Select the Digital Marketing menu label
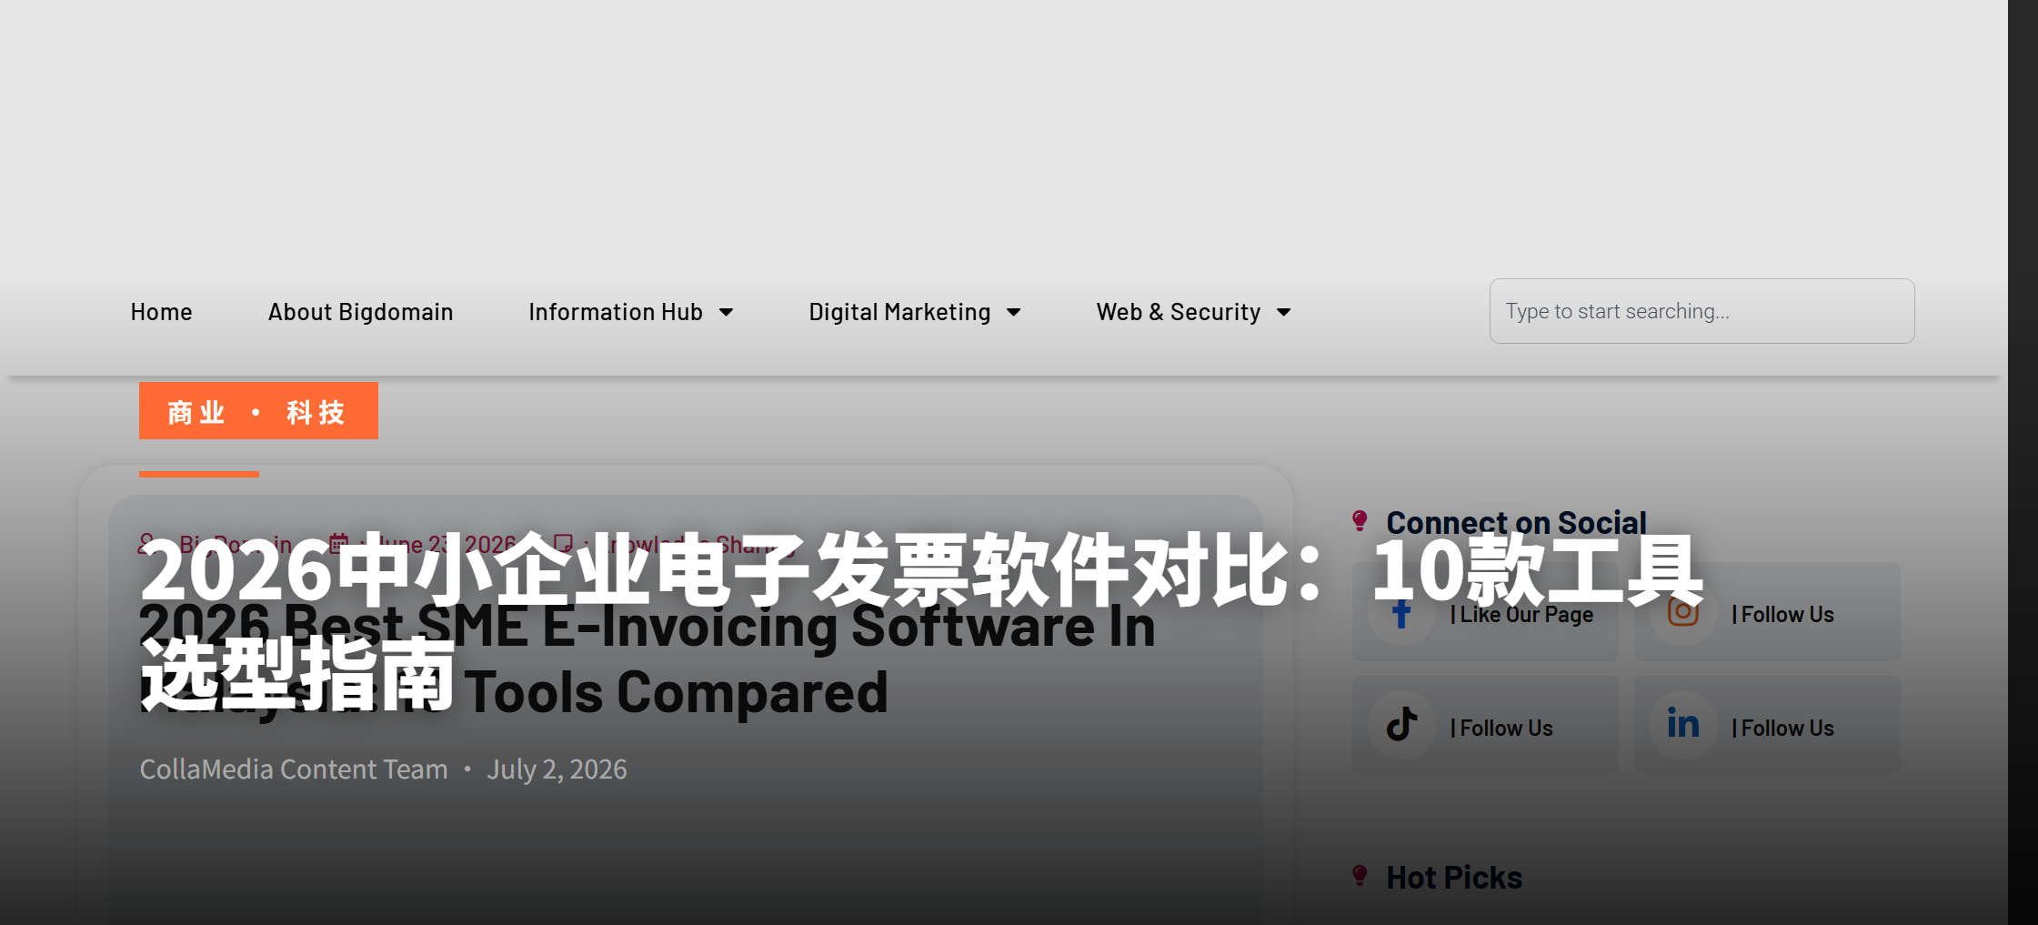This screenshot has height=925, width=2038. (899, 312)
